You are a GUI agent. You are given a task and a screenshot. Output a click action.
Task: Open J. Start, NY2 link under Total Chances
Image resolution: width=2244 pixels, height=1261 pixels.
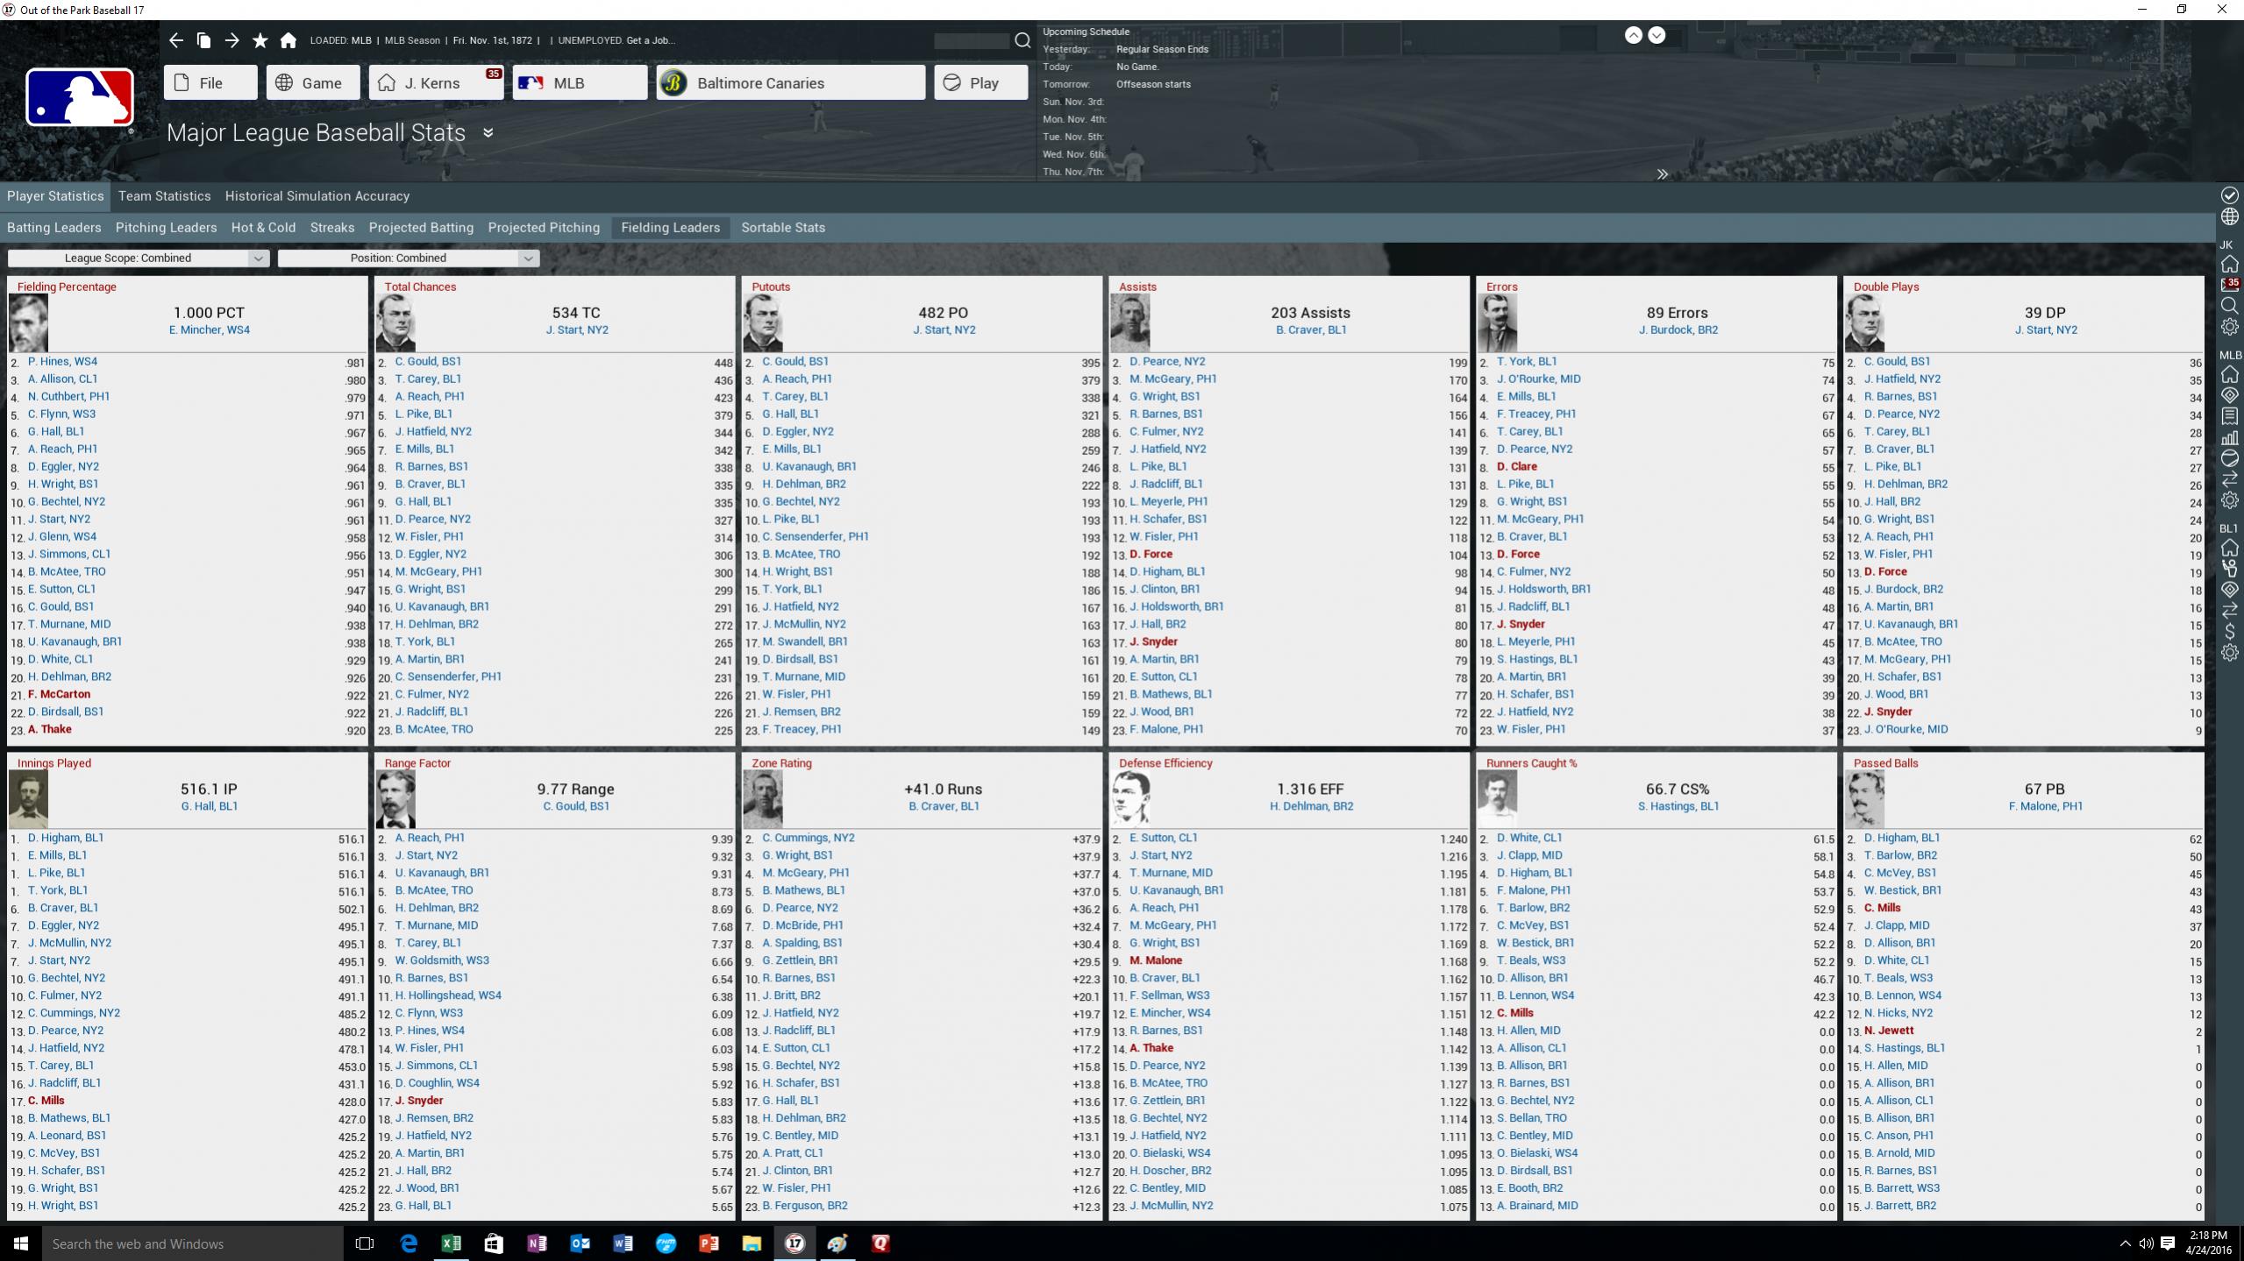(576, 329)
